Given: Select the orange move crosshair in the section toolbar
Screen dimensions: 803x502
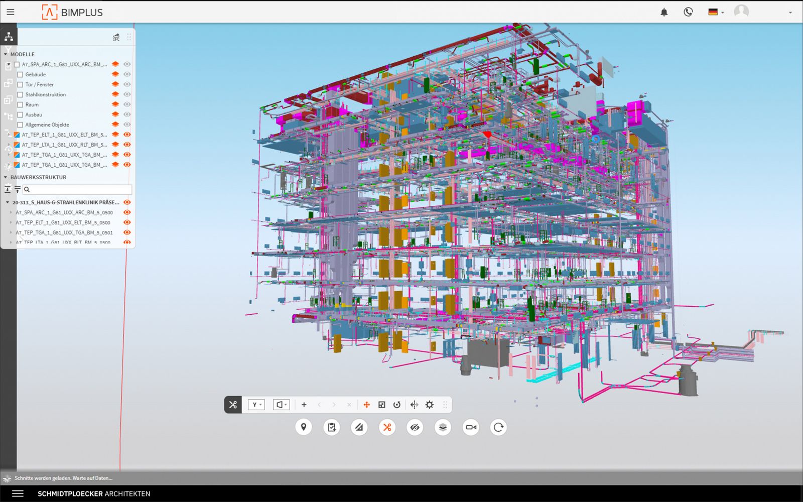Looking at the screenshot, I should pyautogui.click(x=366, y=405).
